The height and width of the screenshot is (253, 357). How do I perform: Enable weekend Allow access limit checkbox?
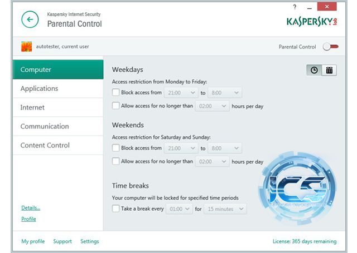(115, 161)
